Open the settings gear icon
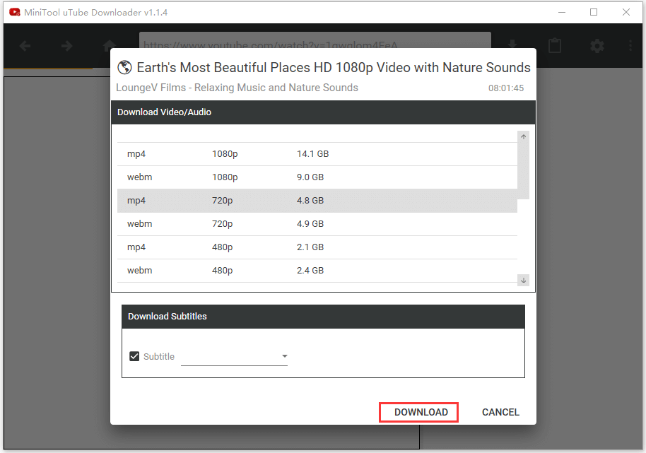The width and height of the screenshot is (646, 453). (x=597, y=46)
